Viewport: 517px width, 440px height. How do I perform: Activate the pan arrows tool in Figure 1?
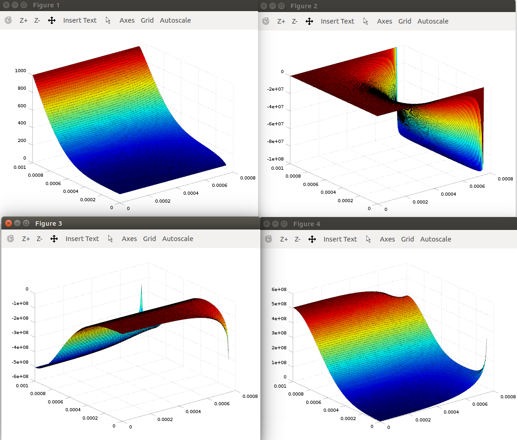click(52, 20)
